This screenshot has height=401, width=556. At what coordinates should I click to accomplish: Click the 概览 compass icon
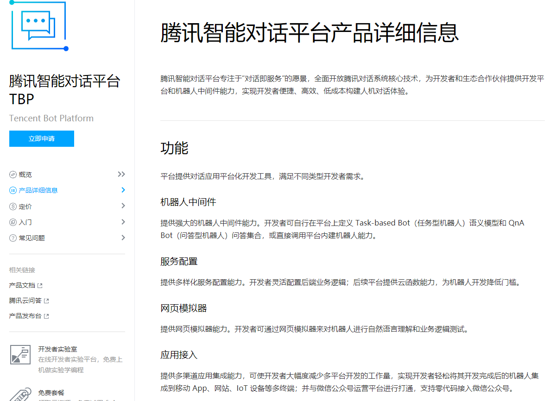(13, 174)
